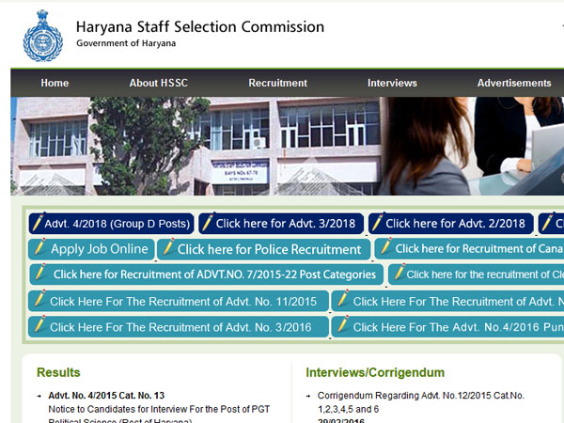Image resolution: width=564 pixels, height=423 pixels.
Task: Open Advt. 4/2018 Group D Posts button
Action: tap(112, 224)
